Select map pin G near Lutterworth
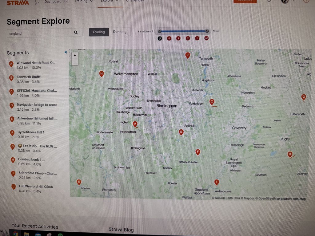The width and height of the screenshot is (315, 236). click(x=304, y=97)
